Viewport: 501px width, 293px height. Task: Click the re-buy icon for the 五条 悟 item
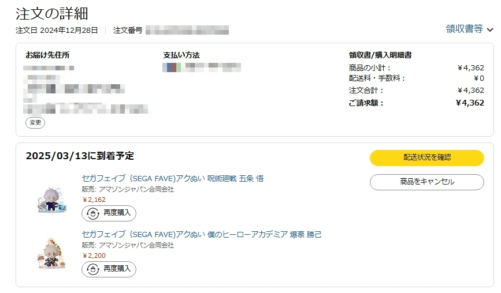click(93, 213)
